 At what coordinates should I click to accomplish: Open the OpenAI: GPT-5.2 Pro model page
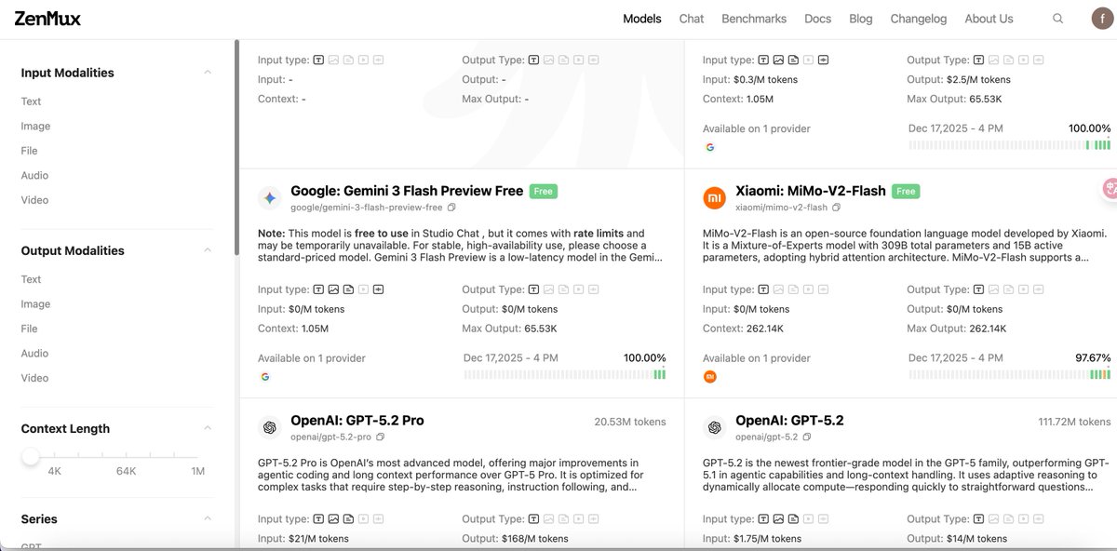357,421
